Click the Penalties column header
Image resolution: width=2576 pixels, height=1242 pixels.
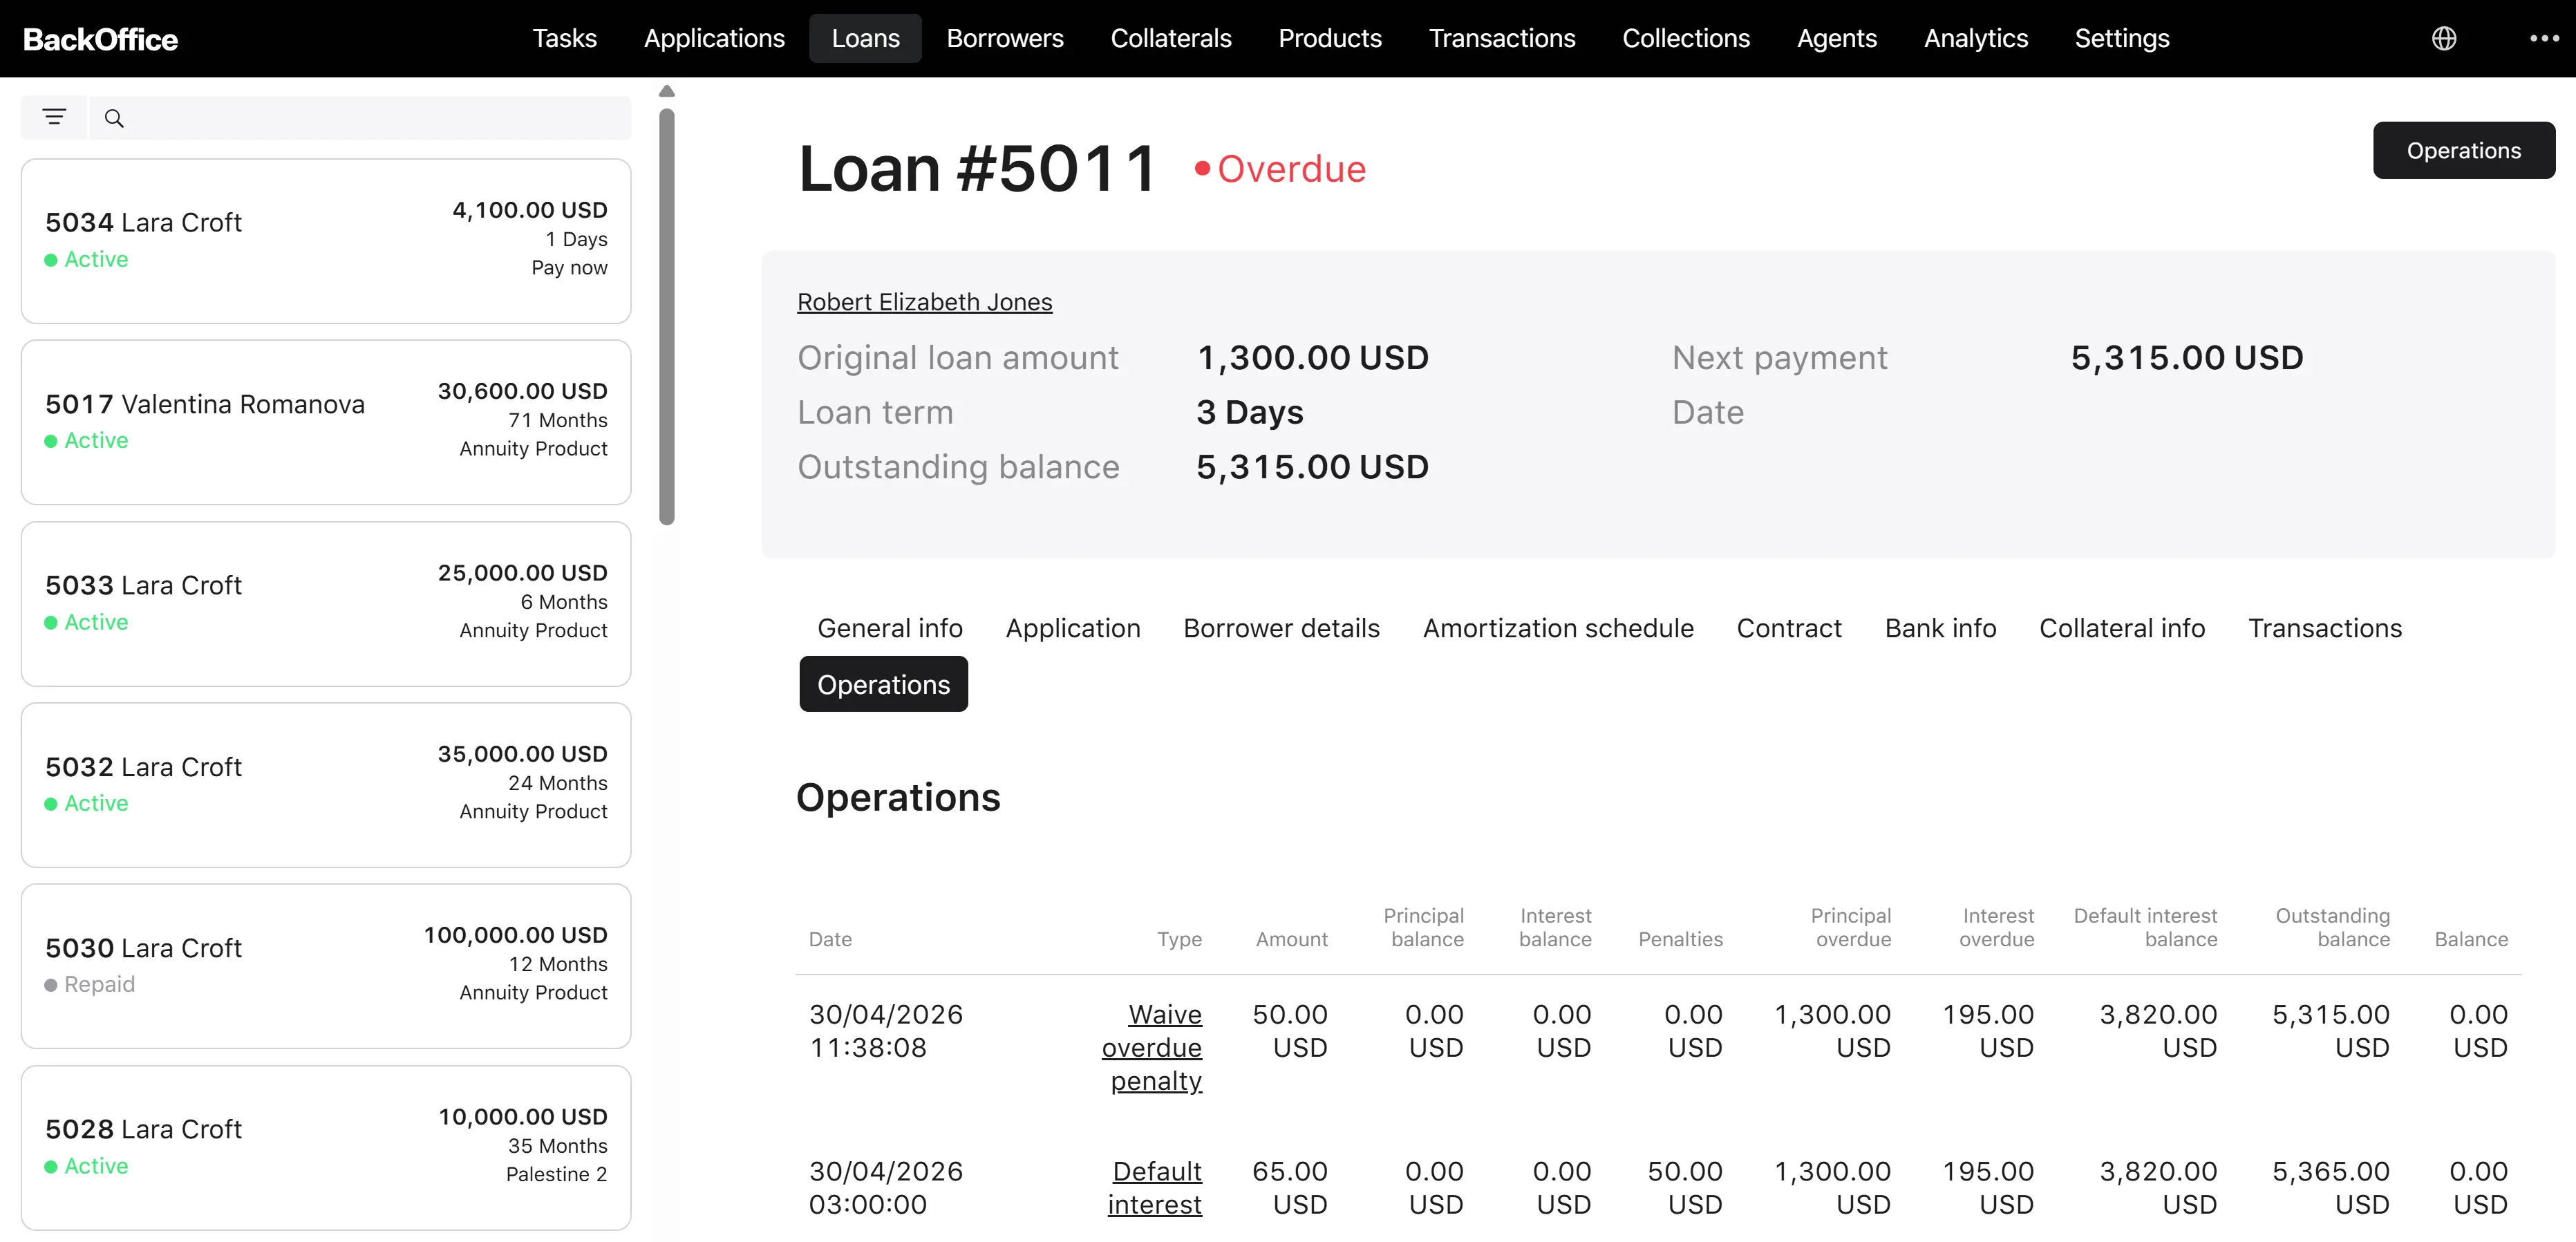pyautogui.click(x=1680, y=939)
